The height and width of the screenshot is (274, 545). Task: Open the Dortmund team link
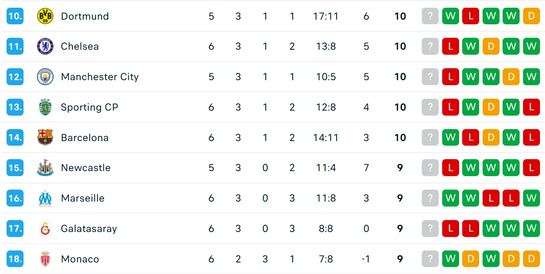click(x=85, y=16)
